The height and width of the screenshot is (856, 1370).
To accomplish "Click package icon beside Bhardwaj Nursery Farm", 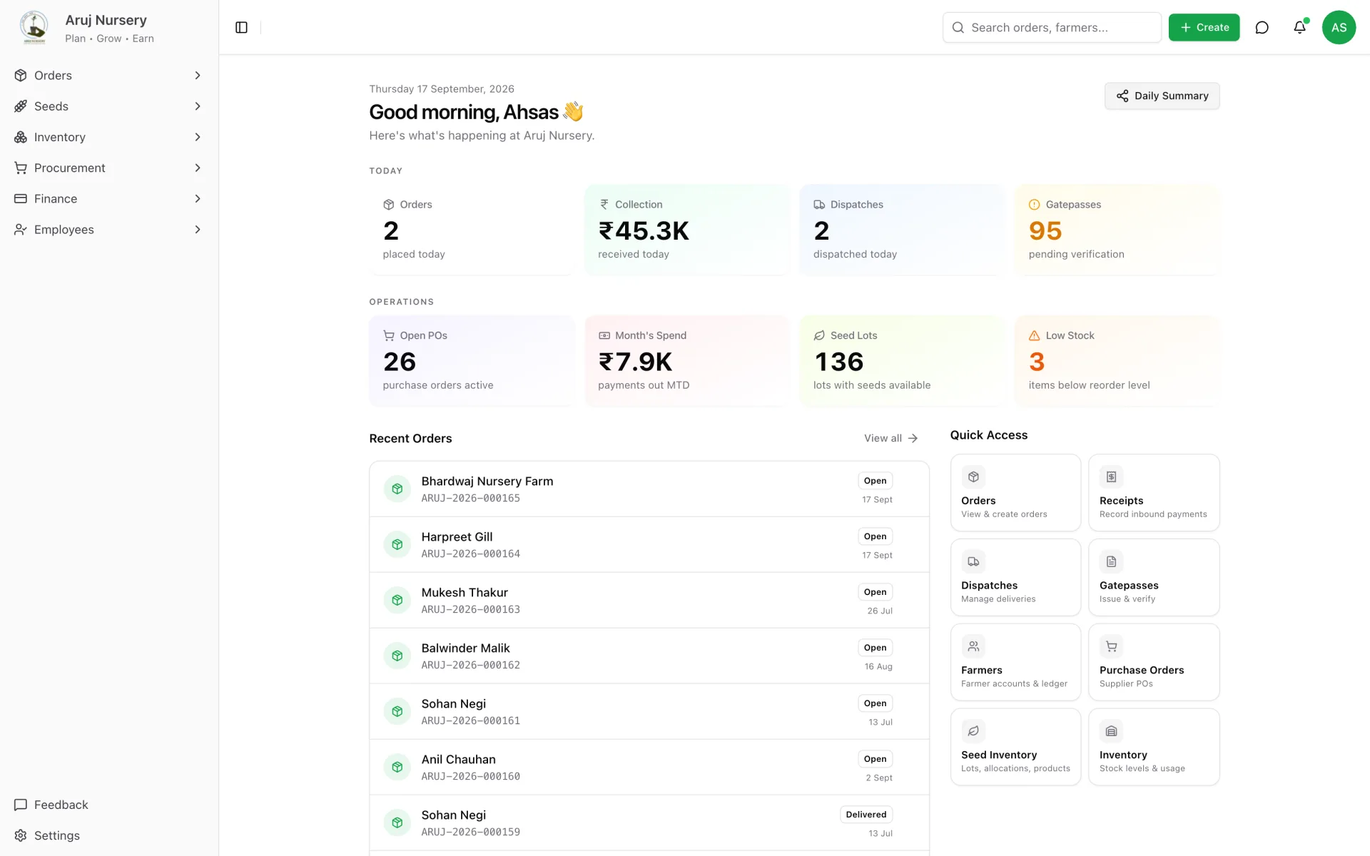I will [x=397, y=489].
